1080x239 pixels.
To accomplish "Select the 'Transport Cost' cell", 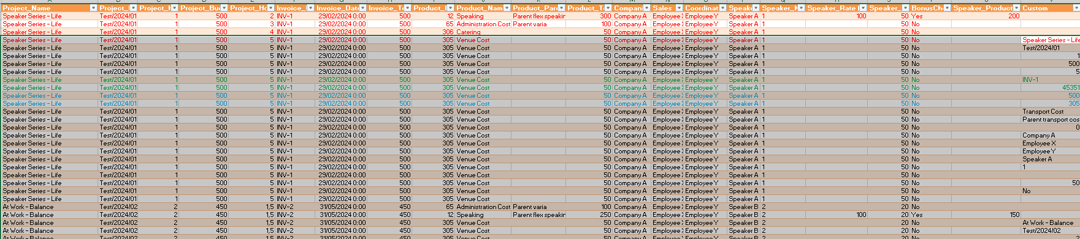I will coord(1043,111).
